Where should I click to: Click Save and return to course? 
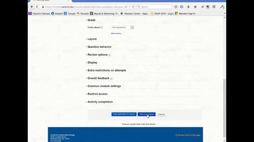pyautogui.click(x=124, y=114)
